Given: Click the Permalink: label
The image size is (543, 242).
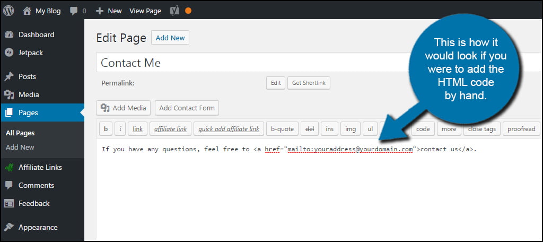Looking at the screenshot, I should point(118,83).
